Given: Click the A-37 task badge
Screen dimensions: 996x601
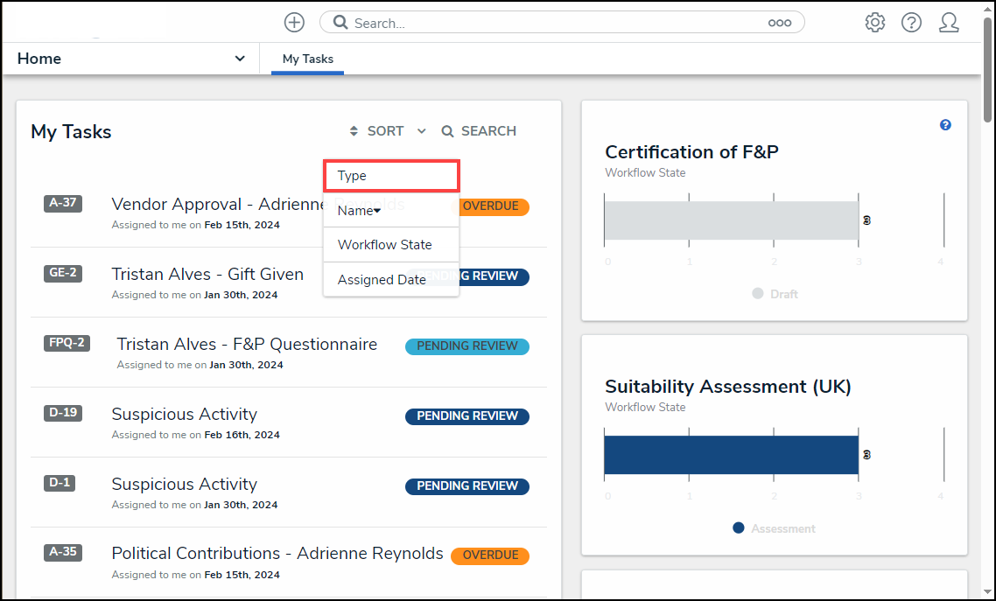Looking at the screenshot, I should [63, 203].
